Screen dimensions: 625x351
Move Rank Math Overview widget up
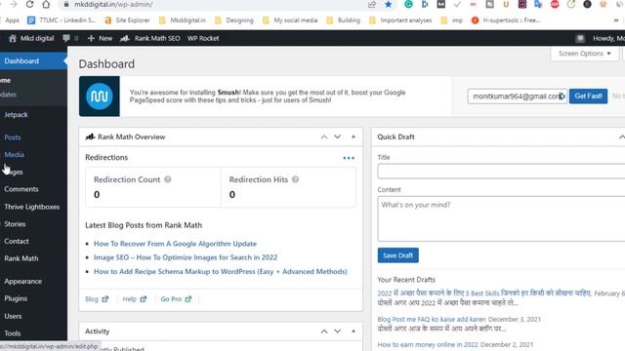point(324,136)
